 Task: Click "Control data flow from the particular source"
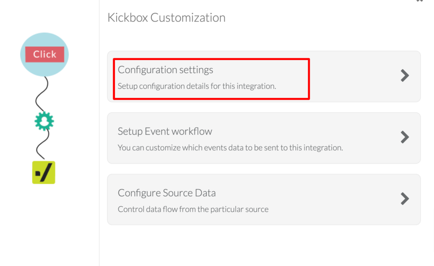point(193,209)
